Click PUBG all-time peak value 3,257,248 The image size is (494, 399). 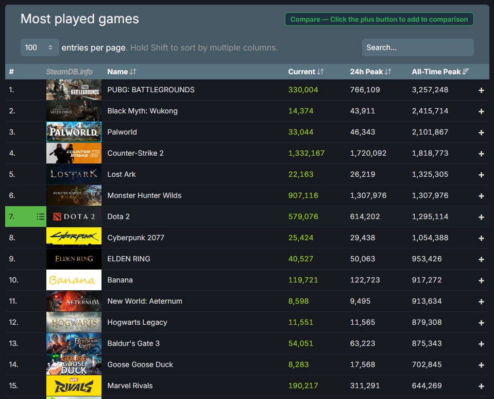[x=430, y=90]
